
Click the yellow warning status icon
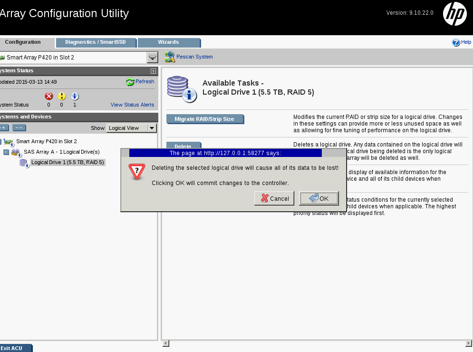pos(61,96)
